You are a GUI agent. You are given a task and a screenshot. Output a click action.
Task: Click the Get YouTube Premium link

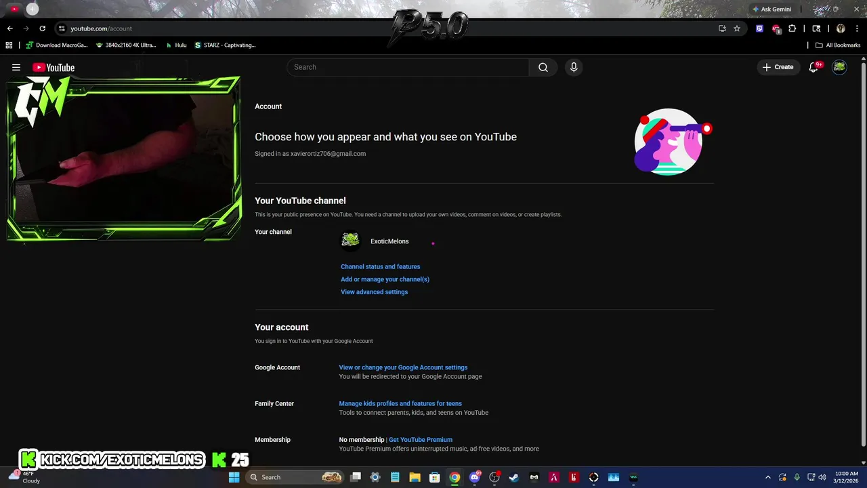[x=421, y=439]
